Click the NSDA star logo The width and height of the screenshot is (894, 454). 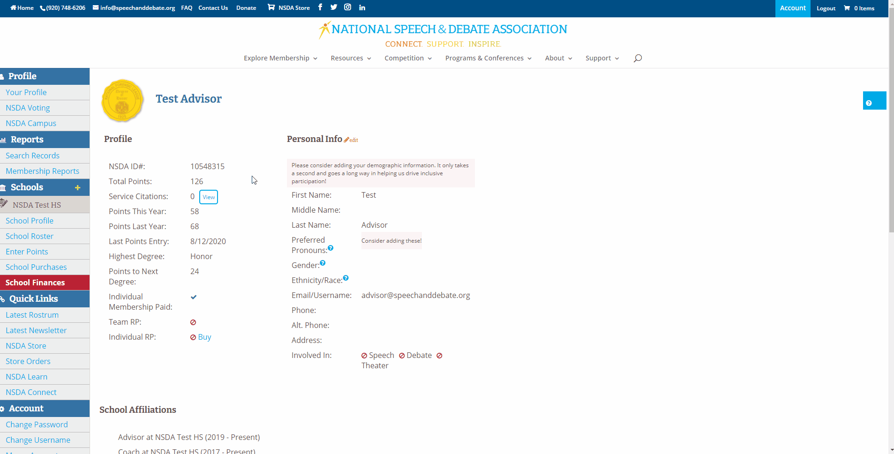(x=443, y=34)
